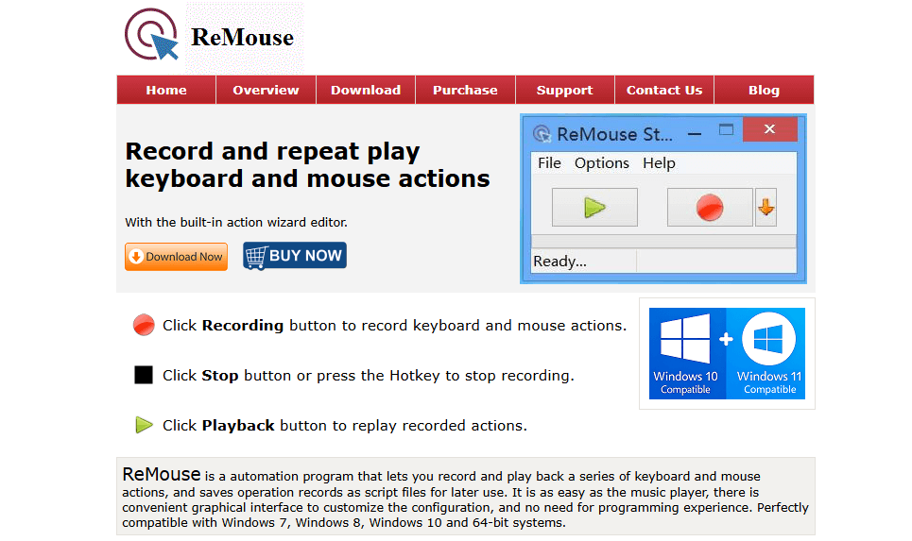Visit the Support navigation tab
This screenshot has width=912, height=541.
(x=564, y=90)
